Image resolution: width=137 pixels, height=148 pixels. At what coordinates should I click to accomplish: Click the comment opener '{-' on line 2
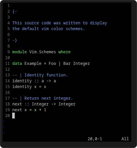click(x=15, y=12)
